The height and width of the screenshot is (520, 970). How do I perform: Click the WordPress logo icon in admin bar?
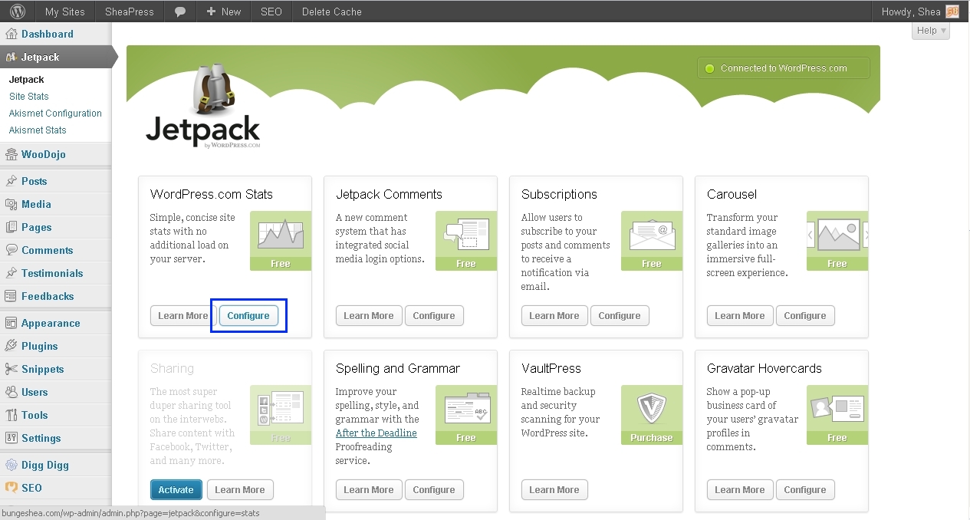tap(18, 12)
